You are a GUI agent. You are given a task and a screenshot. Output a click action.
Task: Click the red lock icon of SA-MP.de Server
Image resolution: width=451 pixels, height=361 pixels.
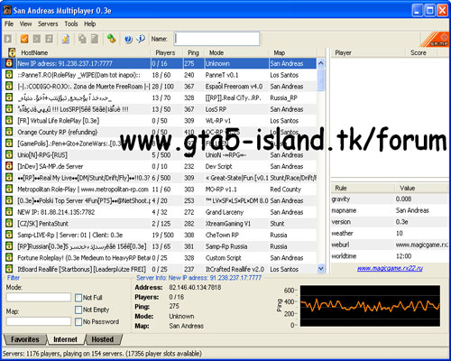coord(9,166)
